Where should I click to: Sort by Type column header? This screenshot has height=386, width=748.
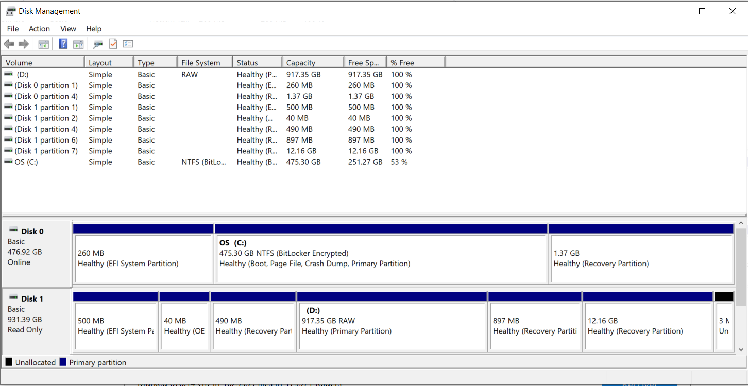[155, 62]
